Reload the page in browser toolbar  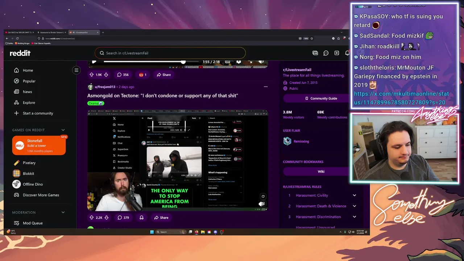tap(18, 38)
